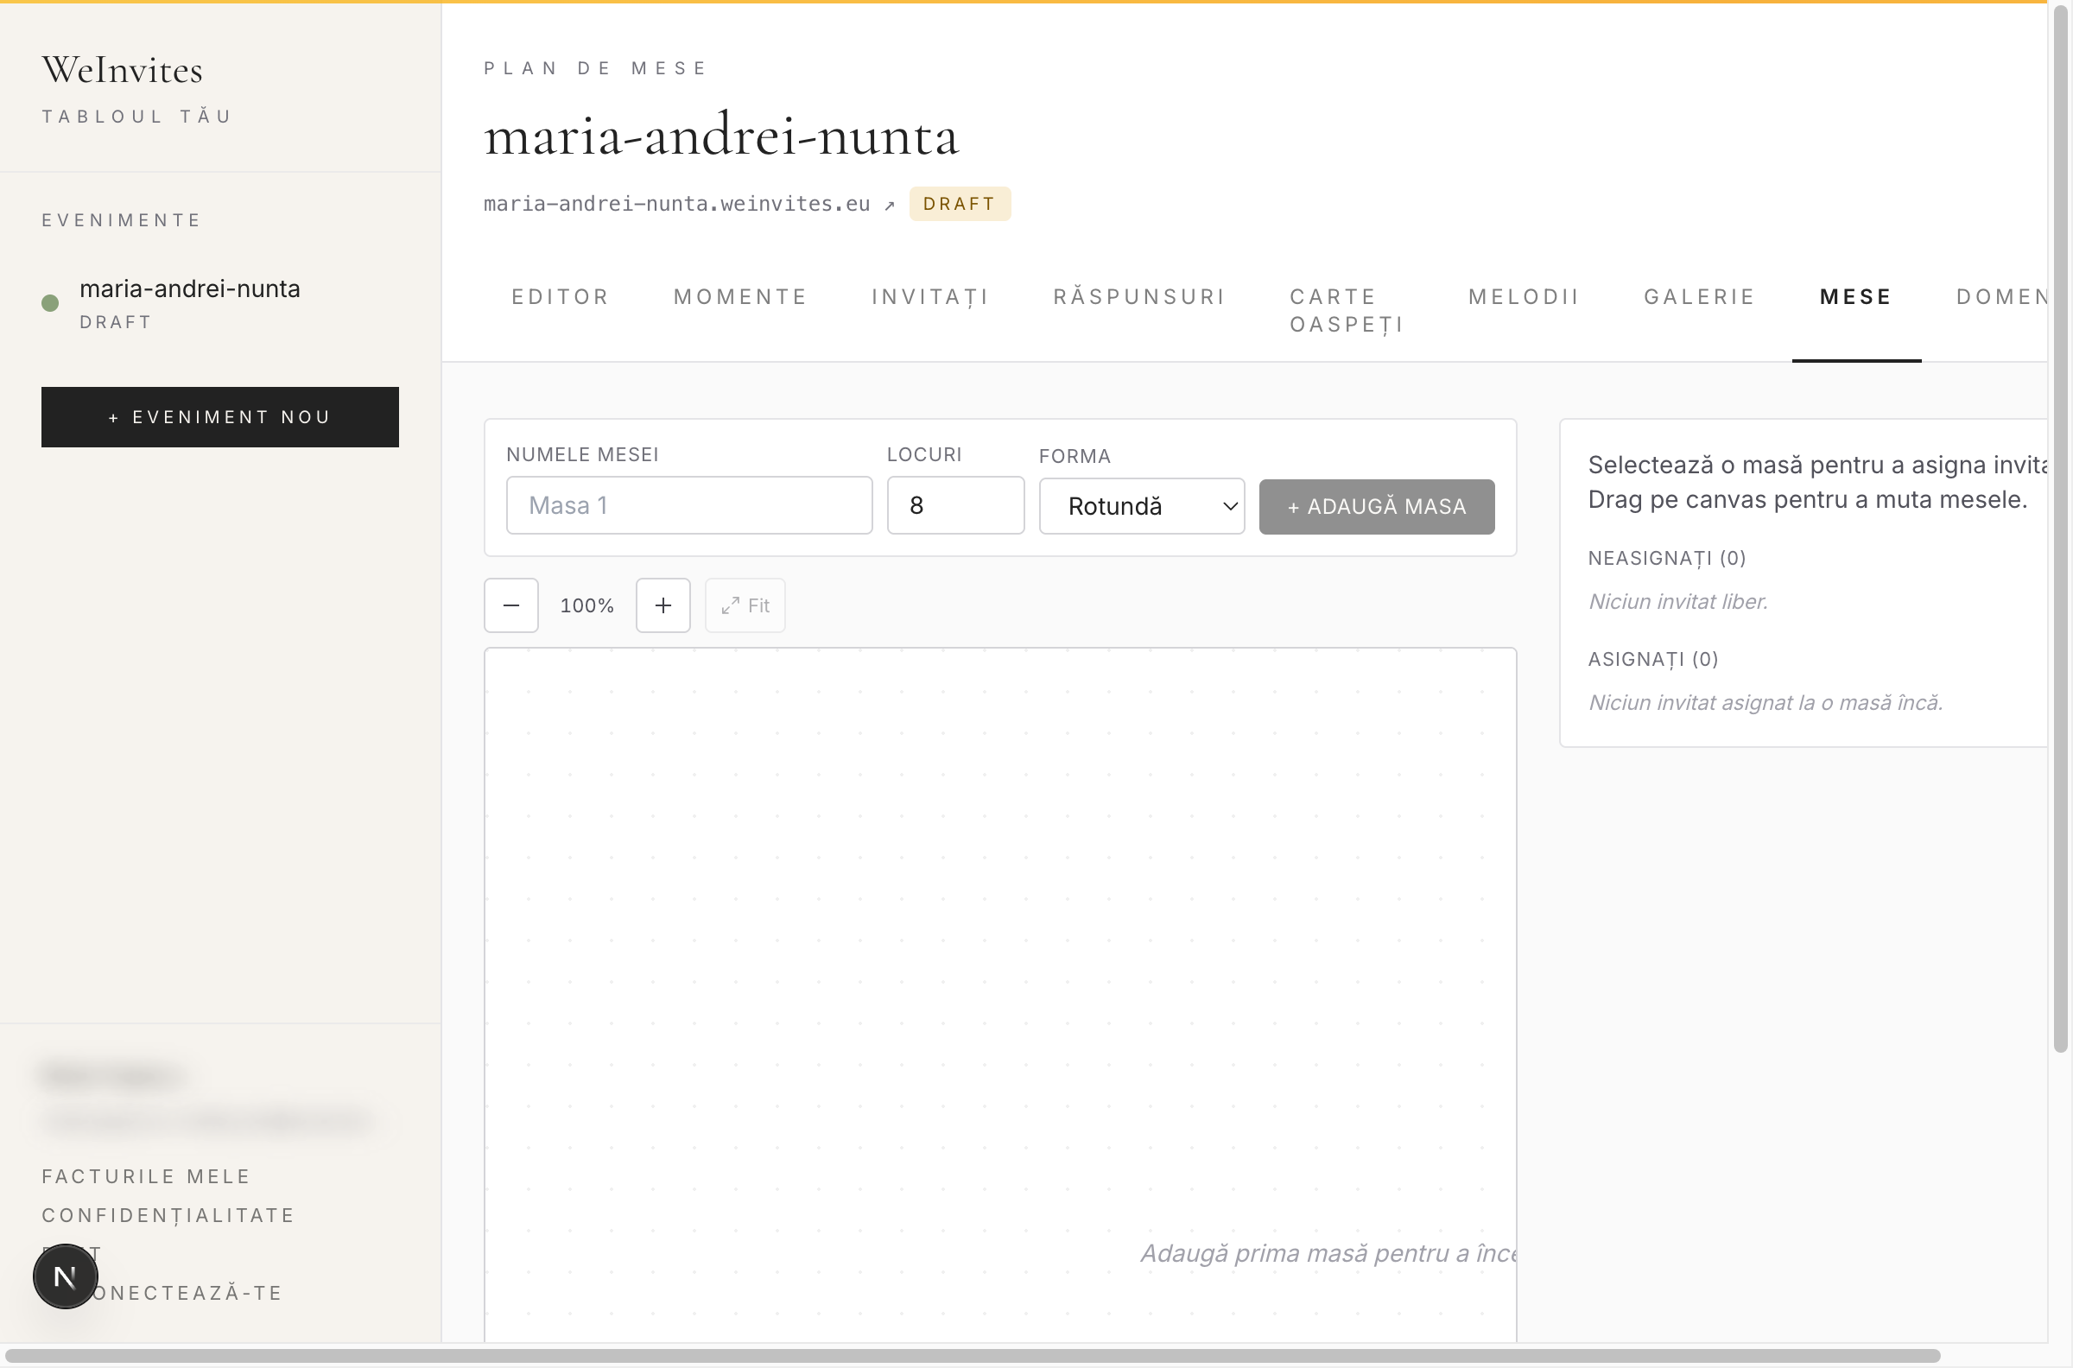Click the Neasignați (0) heading

click(x=1666, y=559)
